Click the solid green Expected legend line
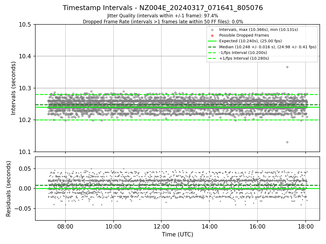Screen dimensions: 326x244 (212, 41)
